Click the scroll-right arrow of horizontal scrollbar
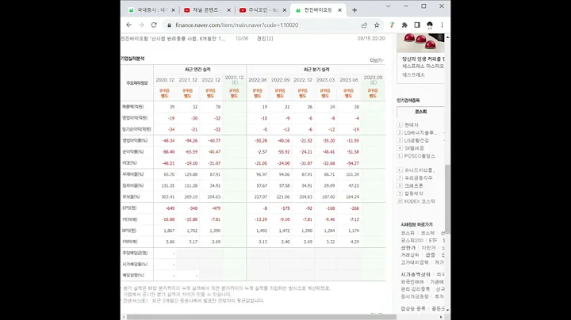The width and height of the screenshot is (571, 320). pos(441,317)
